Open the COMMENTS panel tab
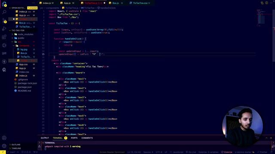275x154 pixels. [x=87, y=138]
